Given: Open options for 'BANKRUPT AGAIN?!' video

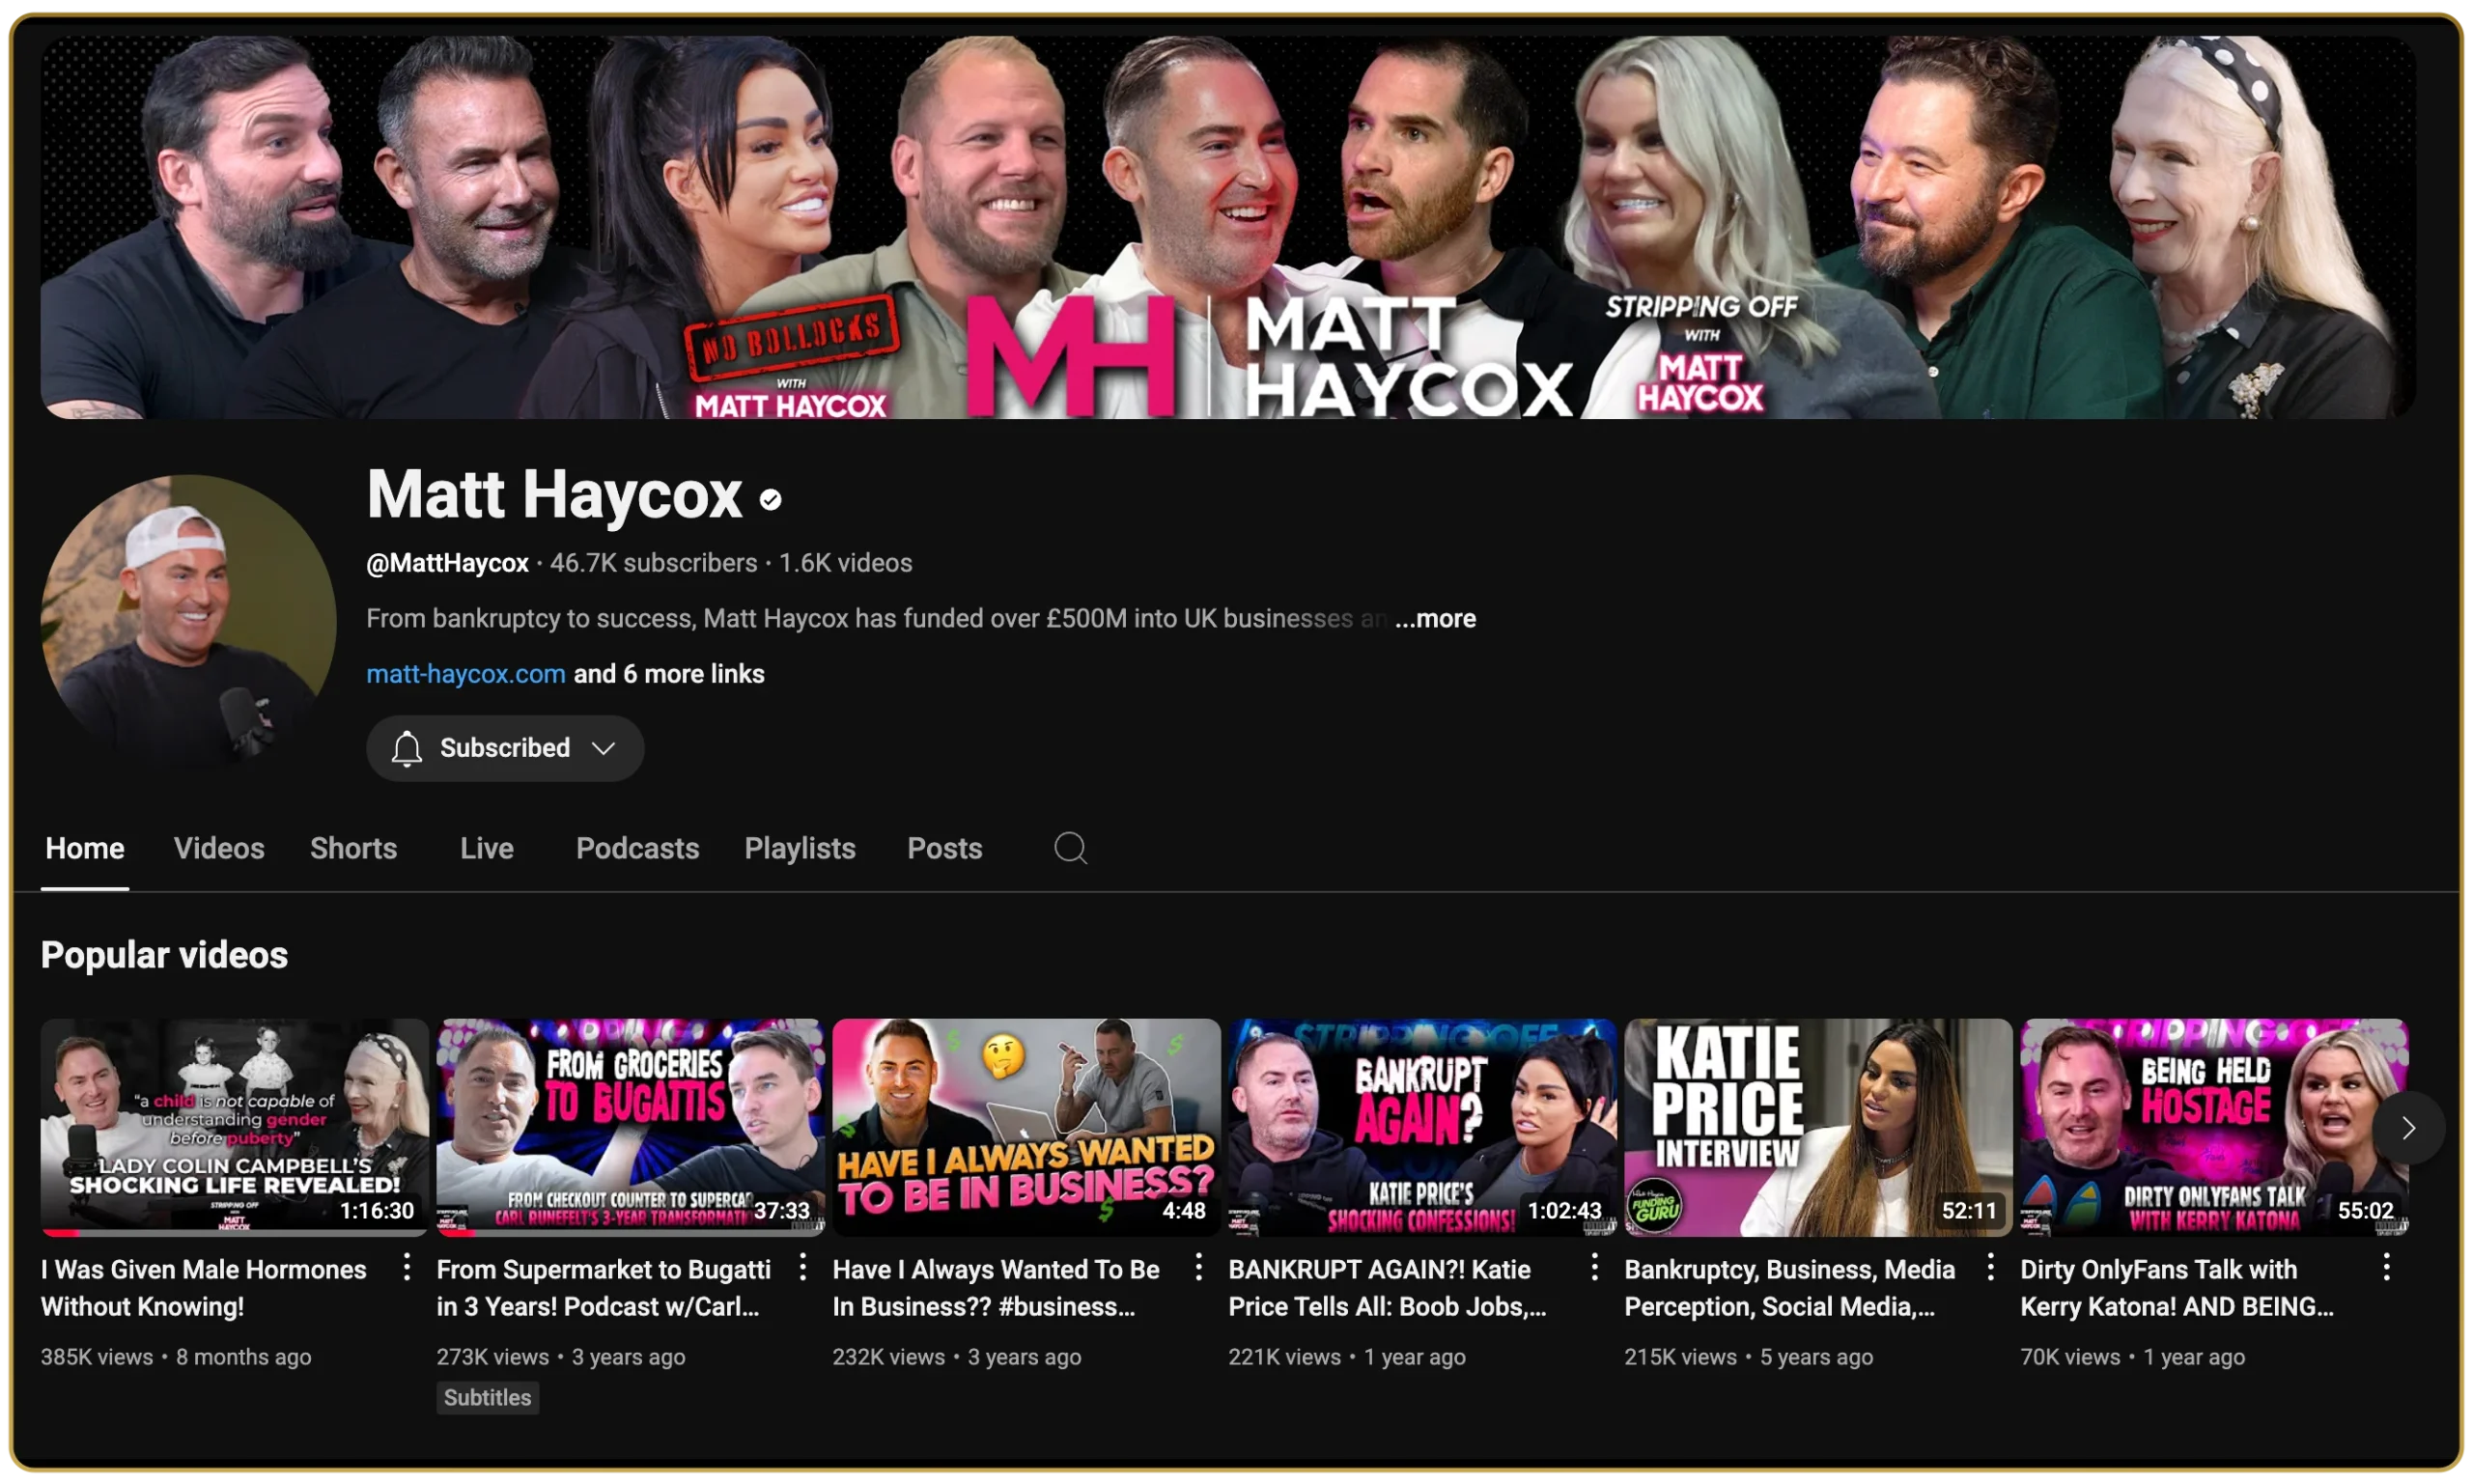Looking at the screenshot, I should (x=1594, y=1268).
